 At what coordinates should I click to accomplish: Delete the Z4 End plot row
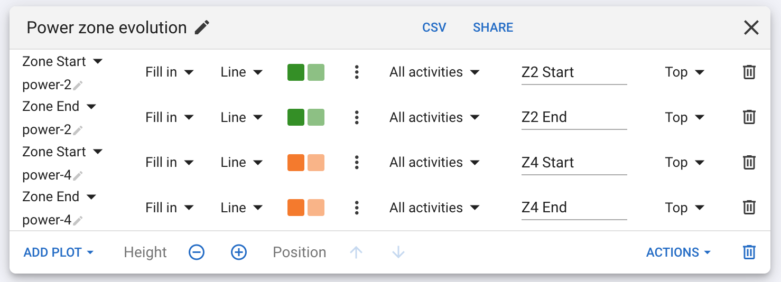(749, 208)
